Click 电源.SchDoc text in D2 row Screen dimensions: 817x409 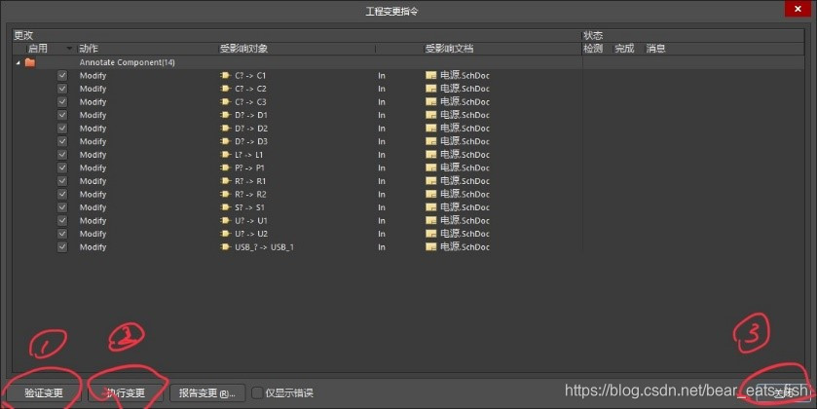point(464,129)
